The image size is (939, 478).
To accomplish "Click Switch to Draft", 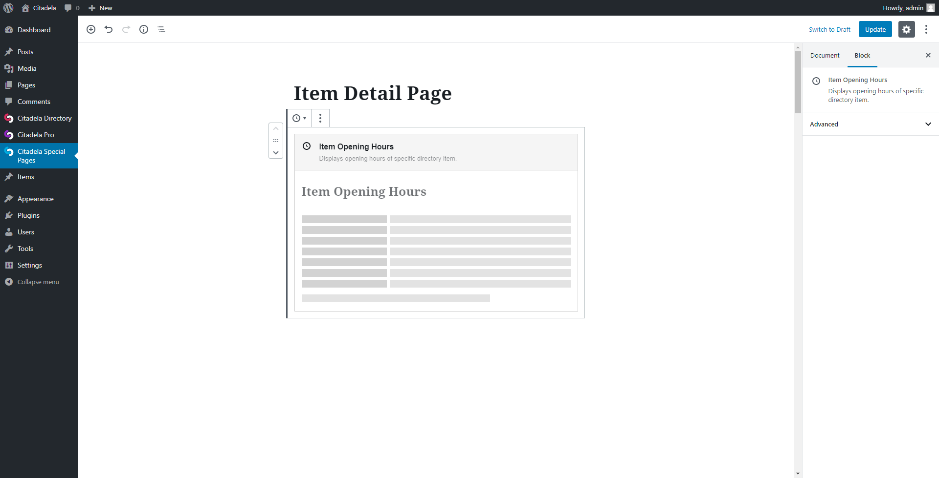I will pyautogui.click(x=829, y=29).
